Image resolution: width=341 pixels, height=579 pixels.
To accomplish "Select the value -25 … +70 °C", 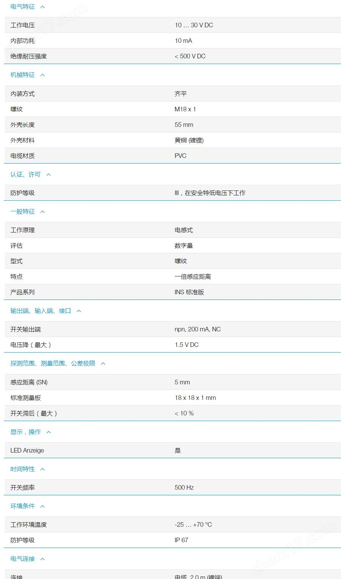I will click(193, 525).
